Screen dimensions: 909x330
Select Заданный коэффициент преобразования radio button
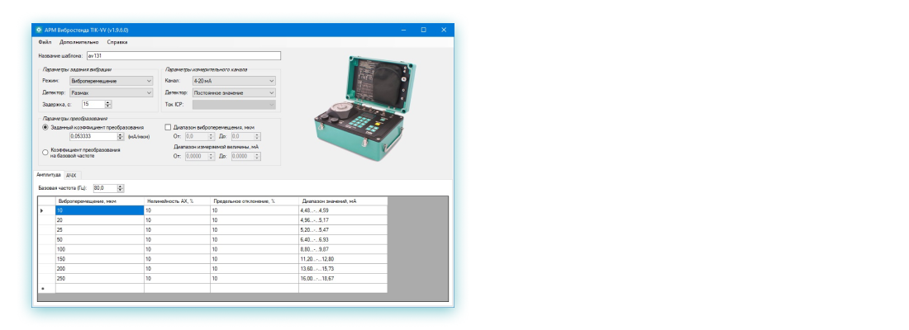[x=45, y=127]
